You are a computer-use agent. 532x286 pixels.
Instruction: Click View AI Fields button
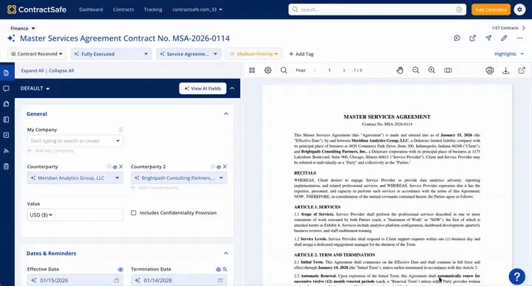(203, 88)
